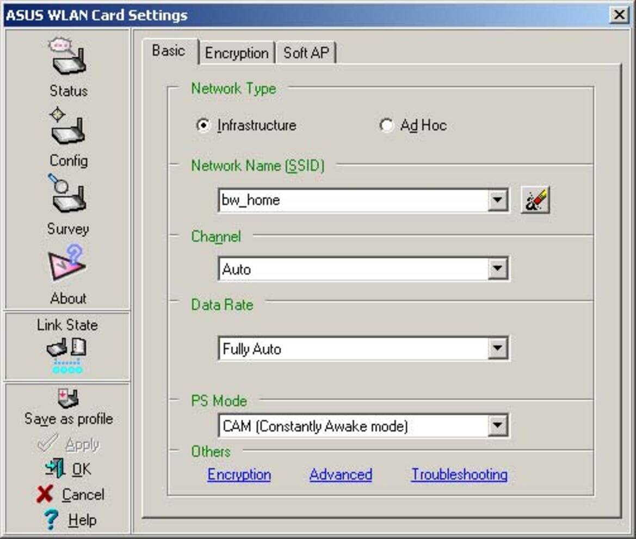Click the Save as profile label
The height and width of the screenshot is (539, 636).
click(69, 419)
